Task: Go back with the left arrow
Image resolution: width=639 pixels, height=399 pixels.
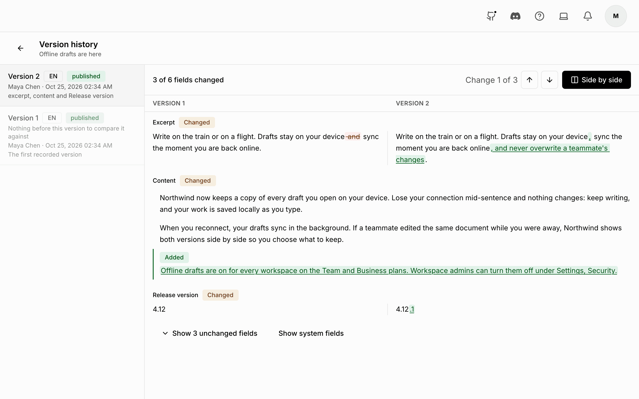Action: (21, 48)
